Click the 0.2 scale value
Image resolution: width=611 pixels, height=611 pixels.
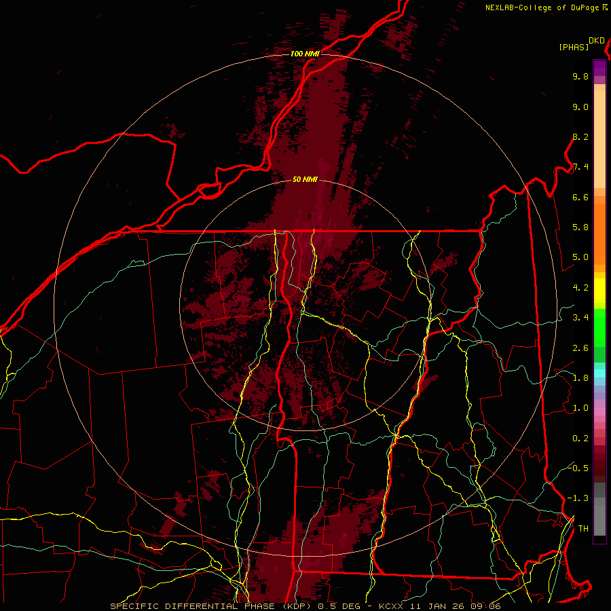pyautogui.click(x=580, y=439)
